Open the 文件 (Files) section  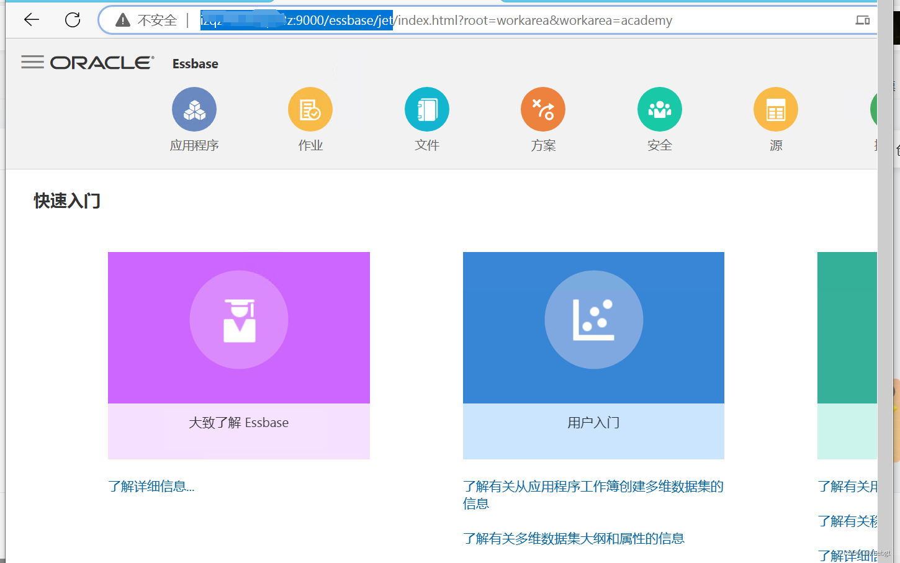(426, 119)
